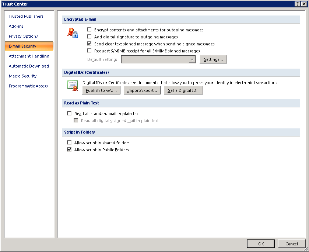Screen dimensions: 309x252
Task: Click the dialog resize grip corner
Action: click(306, 249)
